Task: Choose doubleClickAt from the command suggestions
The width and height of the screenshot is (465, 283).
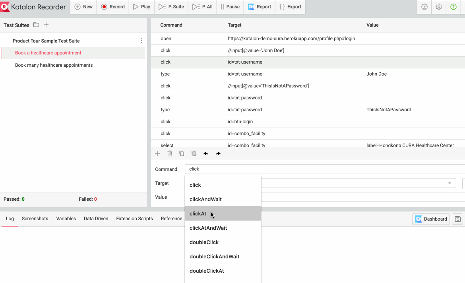Action: (223, 271)
